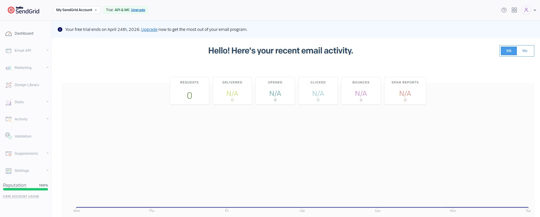Open the Activity menu item
Viewport: 540px width, 217px height.
coord(21,119)
